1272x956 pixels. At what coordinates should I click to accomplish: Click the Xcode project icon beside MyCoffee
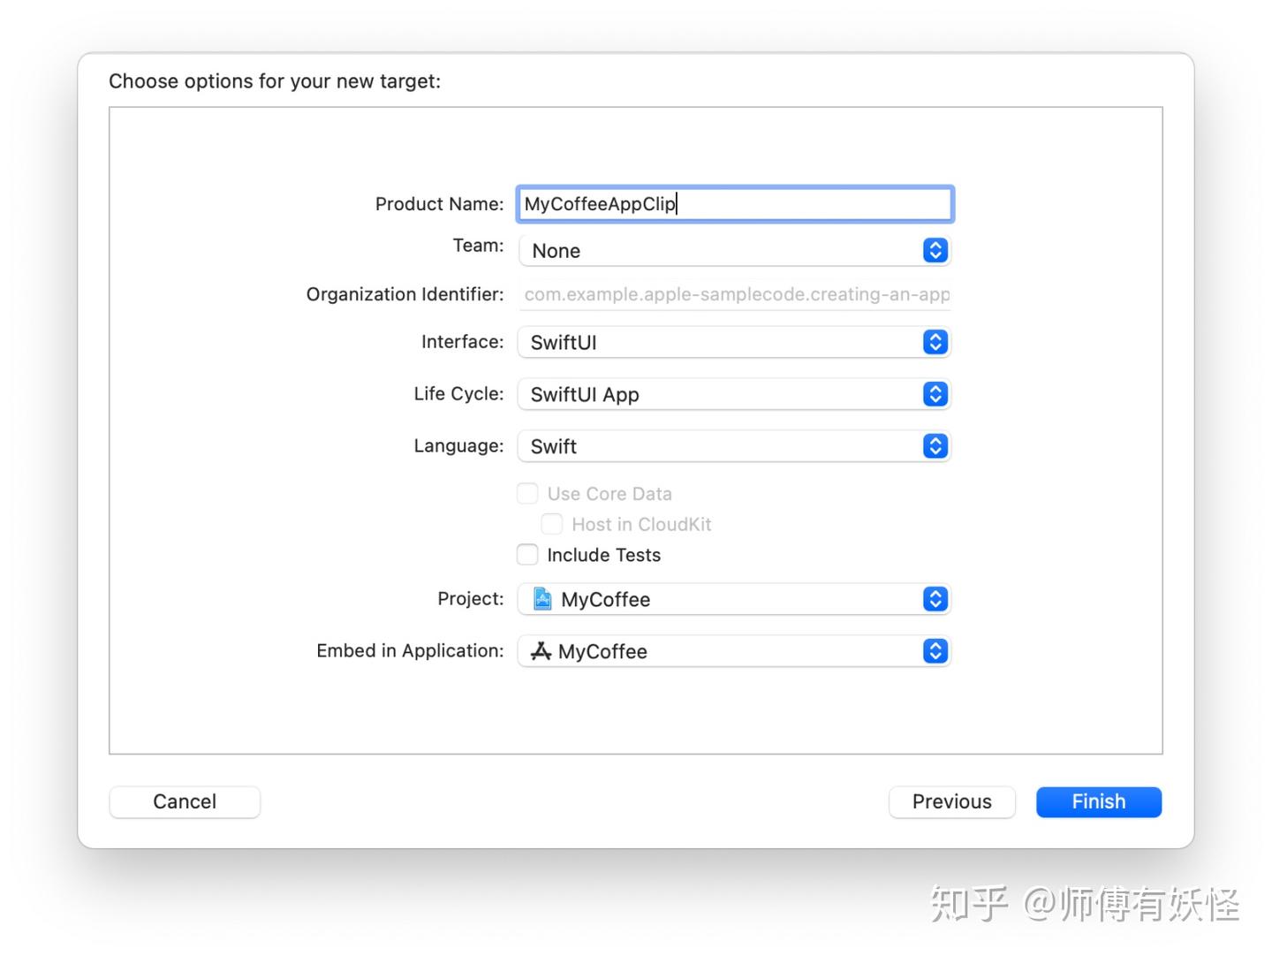pos(542,599)
